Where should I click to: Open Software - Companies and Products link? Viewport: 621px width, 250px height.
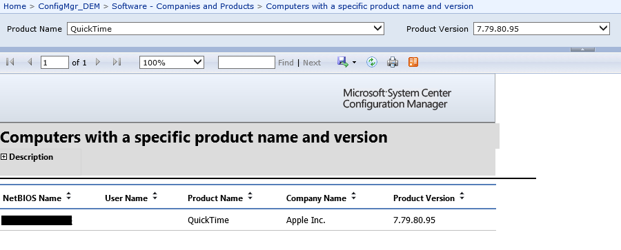(183, 6)
